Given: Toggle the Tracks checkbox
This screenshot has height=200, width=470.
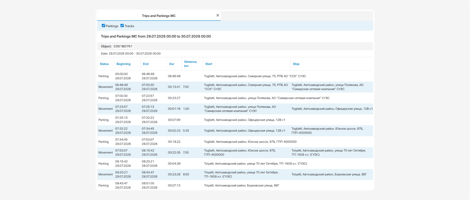Looking at the screenshot, I should pyautogui.click(x=122, y=26).
